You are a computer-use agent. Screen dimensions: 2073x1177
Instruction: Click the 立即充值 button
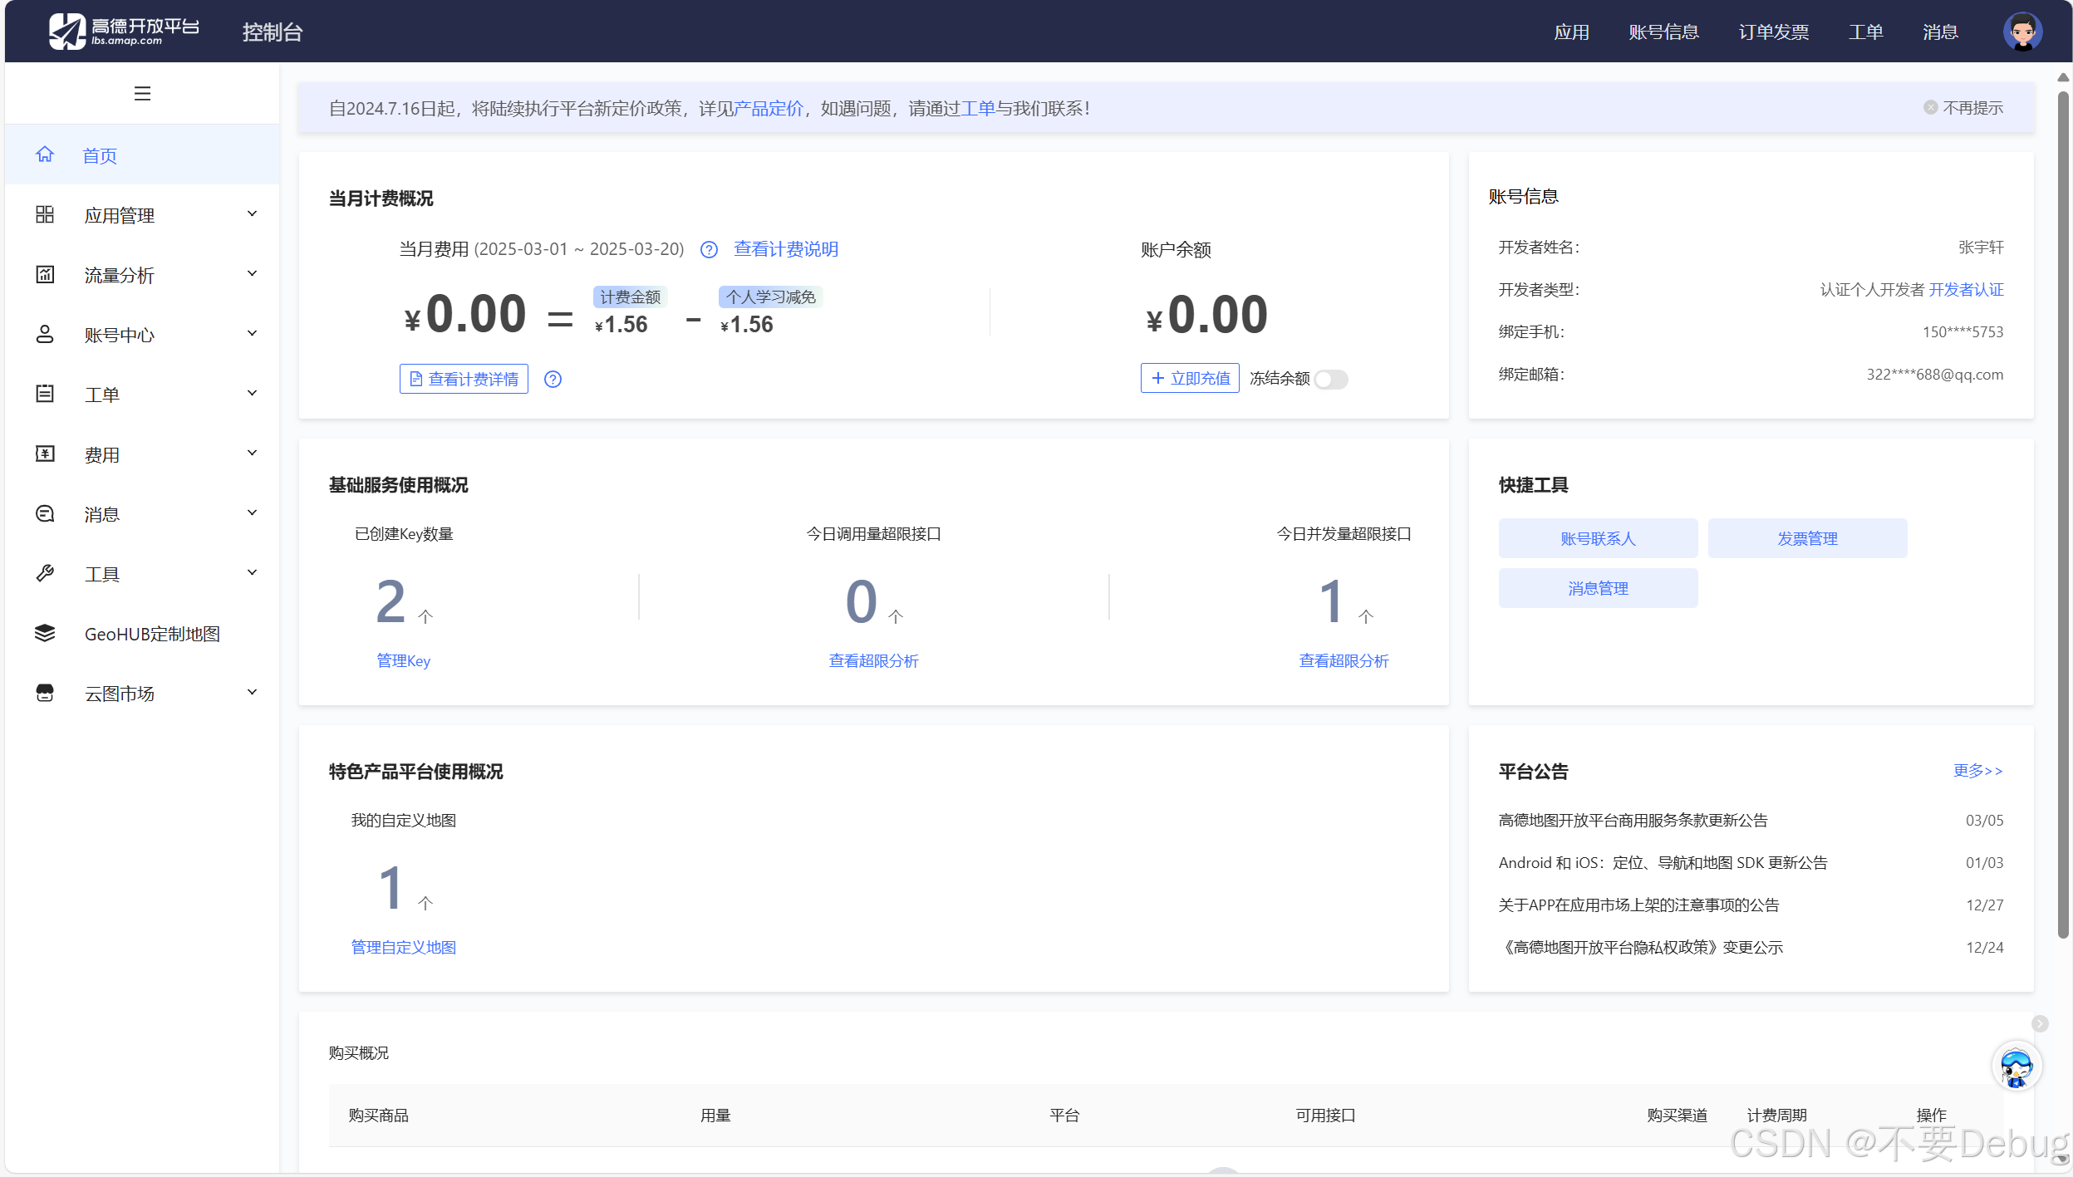point(1189,379)
